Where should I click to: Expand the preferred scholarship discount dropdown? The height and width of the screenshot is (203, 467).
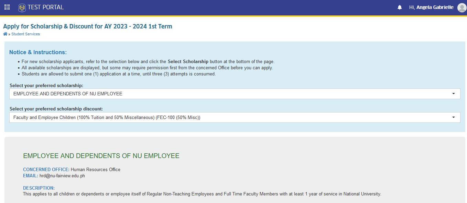tap(235, 117)
